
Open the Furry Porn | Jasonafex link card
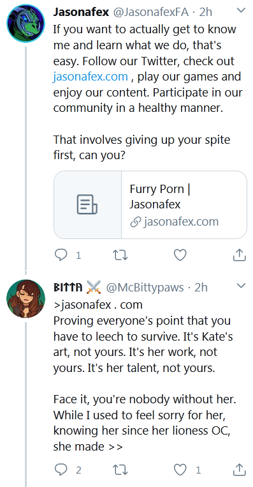150,205
